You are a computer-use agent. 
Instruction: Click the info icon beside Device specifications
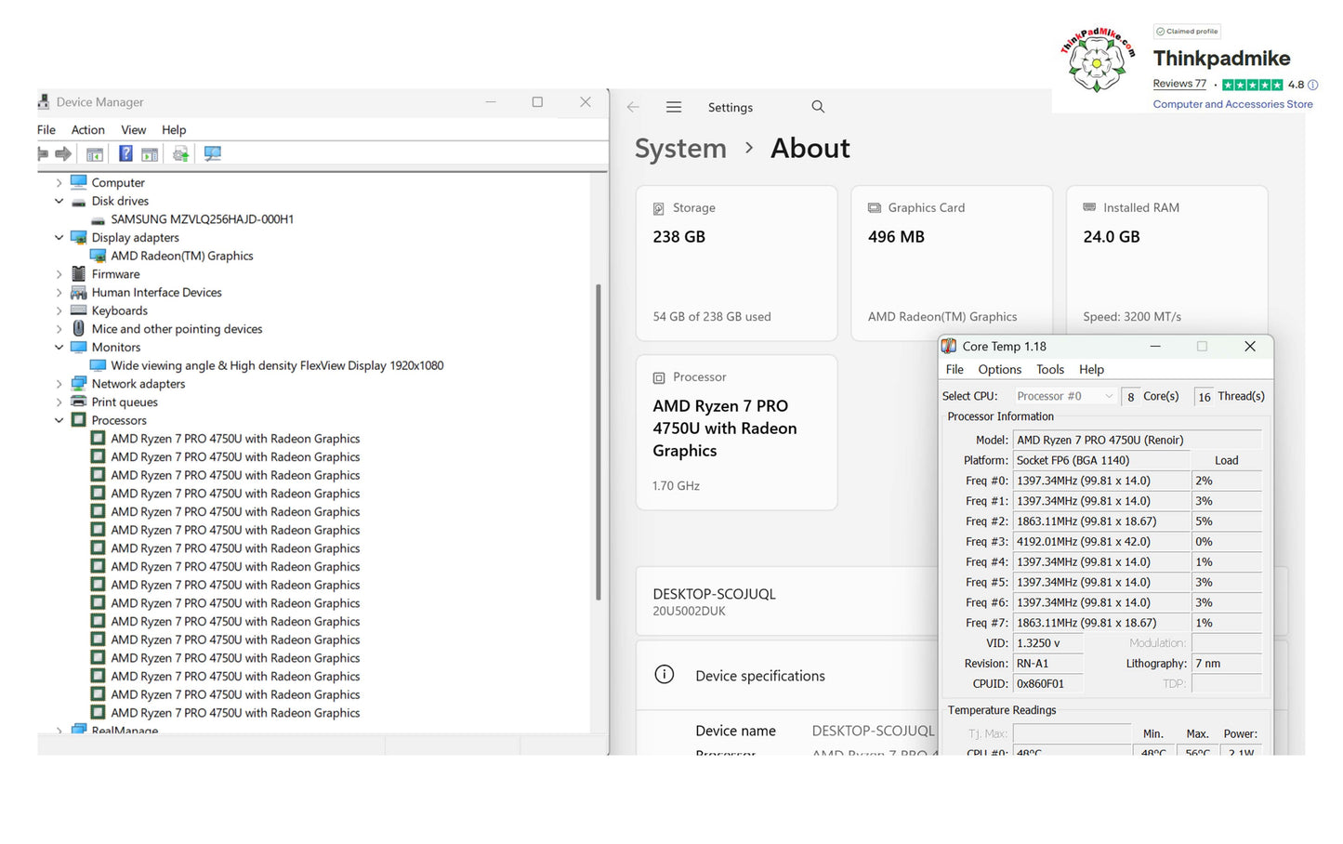click(x=664, y=675)
